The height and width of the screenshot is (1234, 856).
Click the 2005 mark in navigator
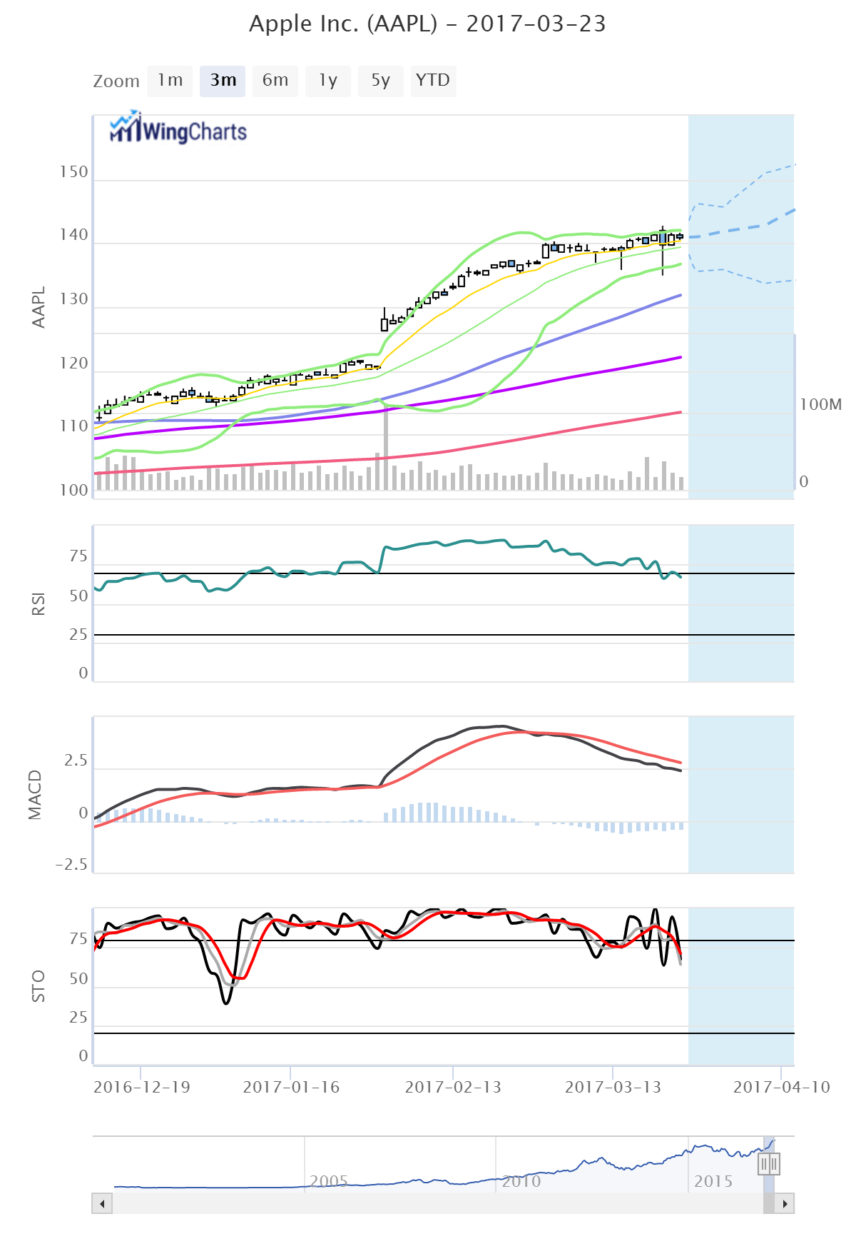pos(329,1181)
